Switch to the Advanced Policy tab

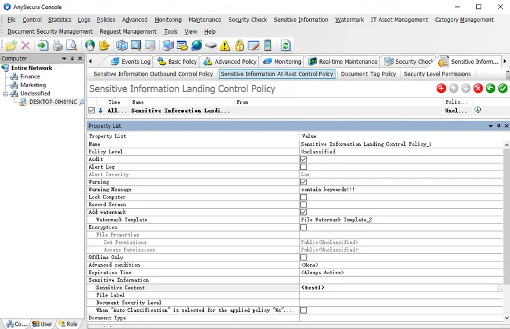[x=230, y=61]
